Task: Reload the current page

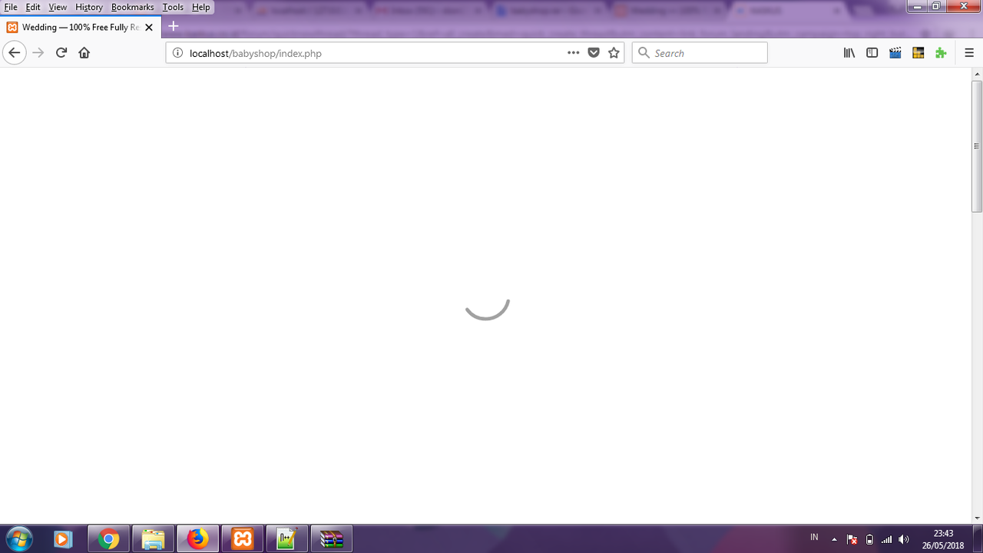Action: click(x=61, y=53)
